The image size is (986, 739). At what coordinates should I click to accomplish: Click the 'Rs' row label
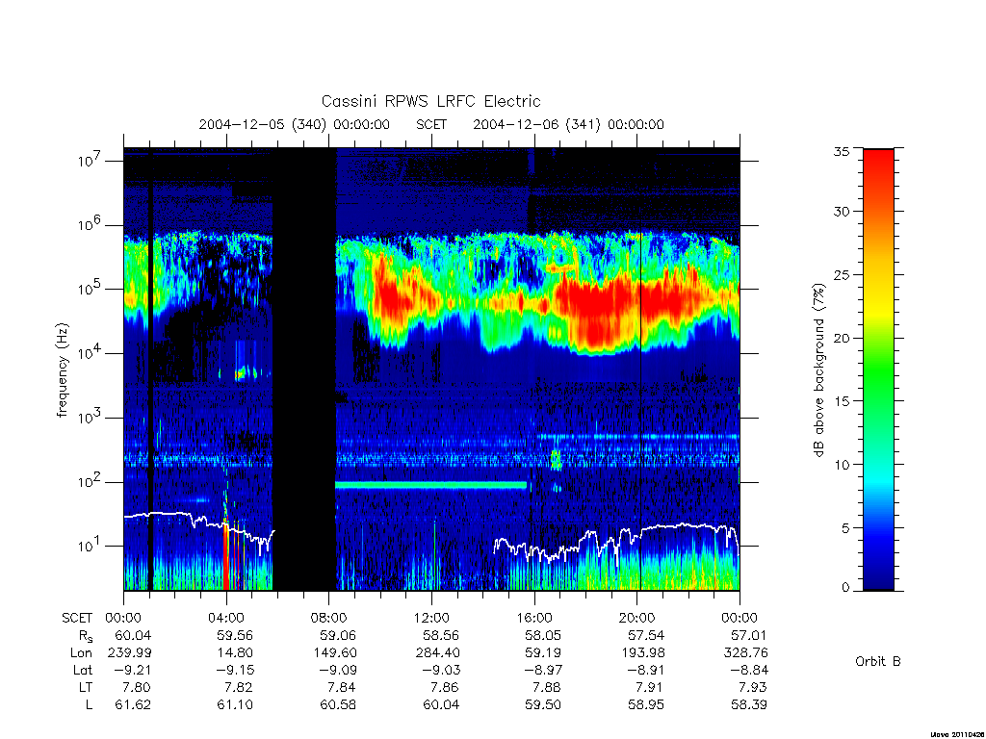86,636
